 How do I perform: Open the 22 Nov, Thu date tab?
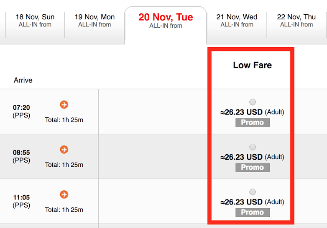(296, 21)
